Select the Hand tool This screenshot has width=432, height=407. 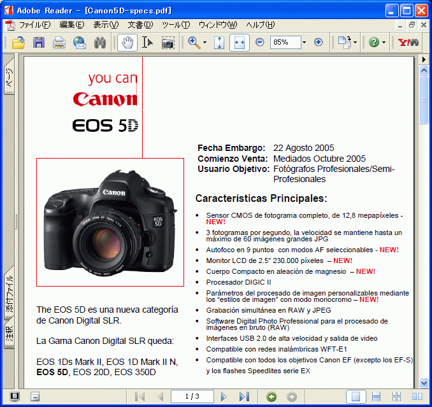127,43
